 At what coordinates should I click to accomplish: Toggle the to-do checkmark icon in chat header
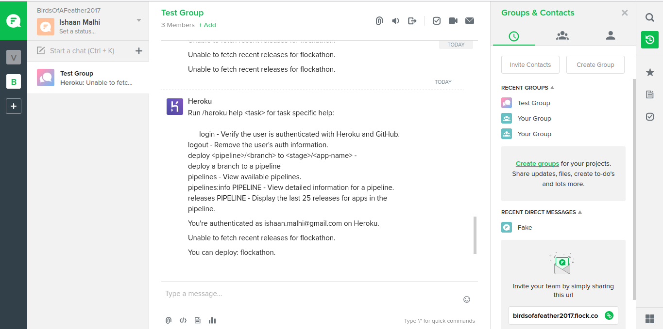click(x=437, y=21)
